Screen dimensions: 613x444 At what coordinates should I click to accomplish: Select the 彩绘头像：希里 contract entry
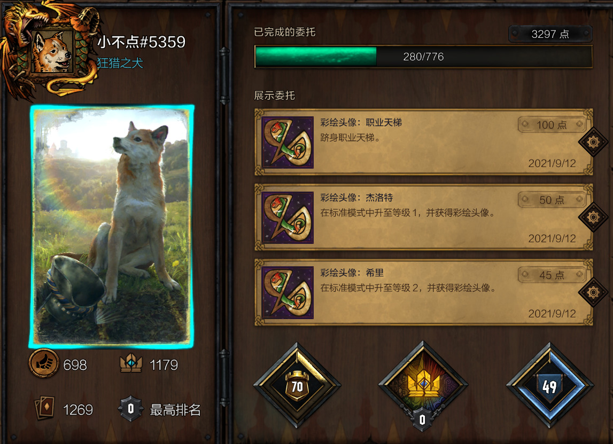423,292
